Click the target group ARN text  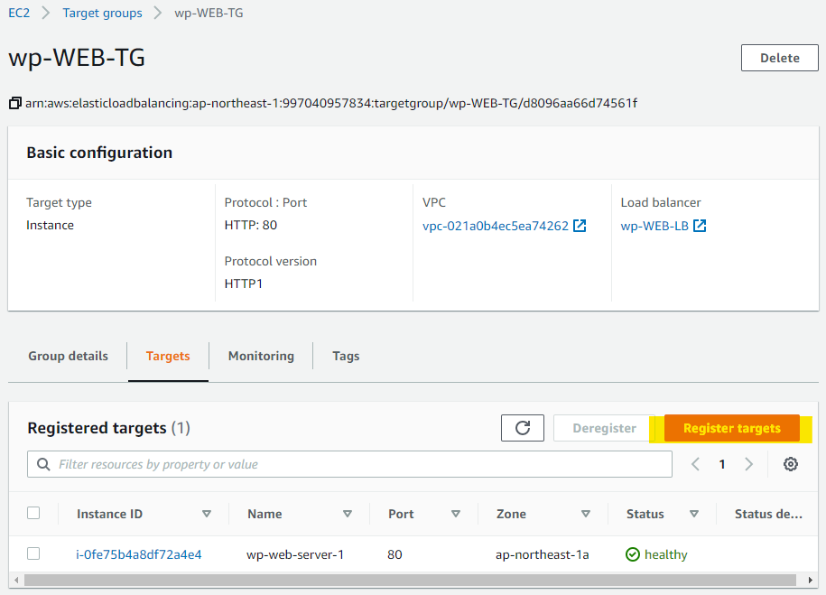(x=330, y=103)
